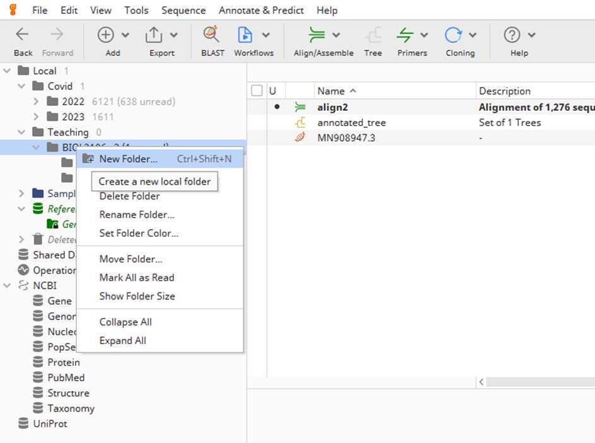Select Expand All in context menu
Viewport: 595px width, 443px height.
pos(159,340)
